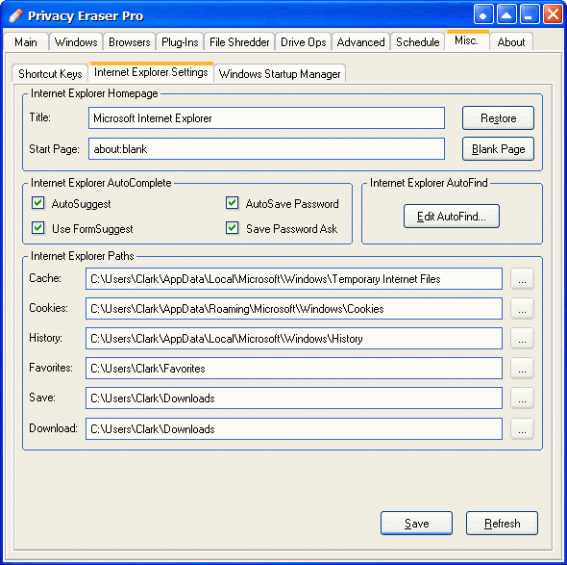Open the Shortcut Keys tab
The image size is (567, 565).
coord(50,73)
